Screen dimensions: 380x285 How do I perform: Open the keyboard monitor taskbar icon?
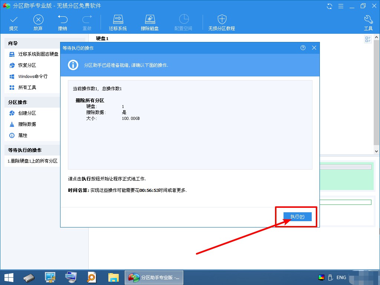point(71,278)
